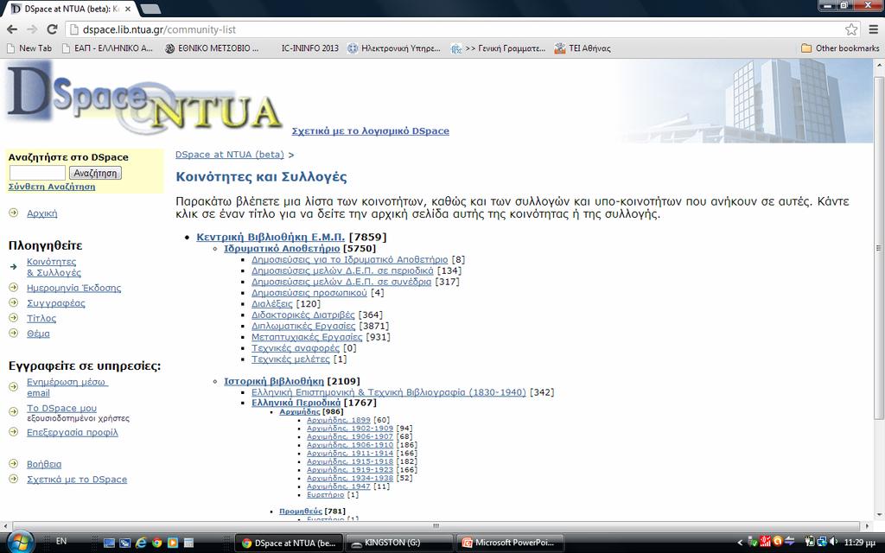This screenshot has width=885, height=553.
Task: Open the 'Τεχνικές μελέτες' collection
Action: 290,359
